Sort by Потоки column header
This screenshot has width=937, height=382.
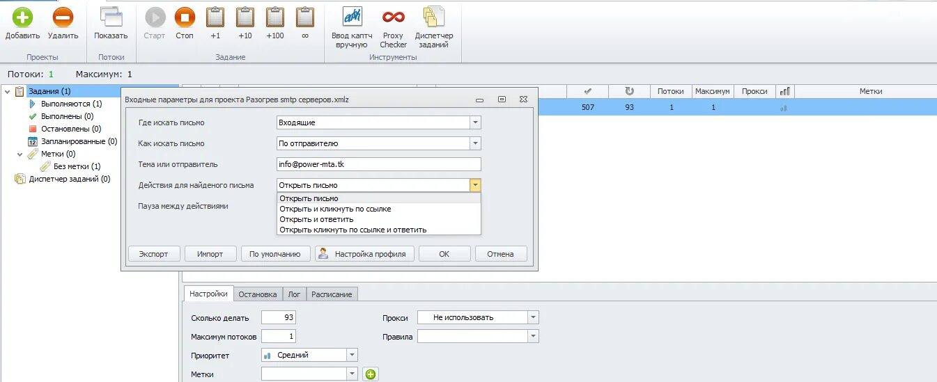[671, 91]
